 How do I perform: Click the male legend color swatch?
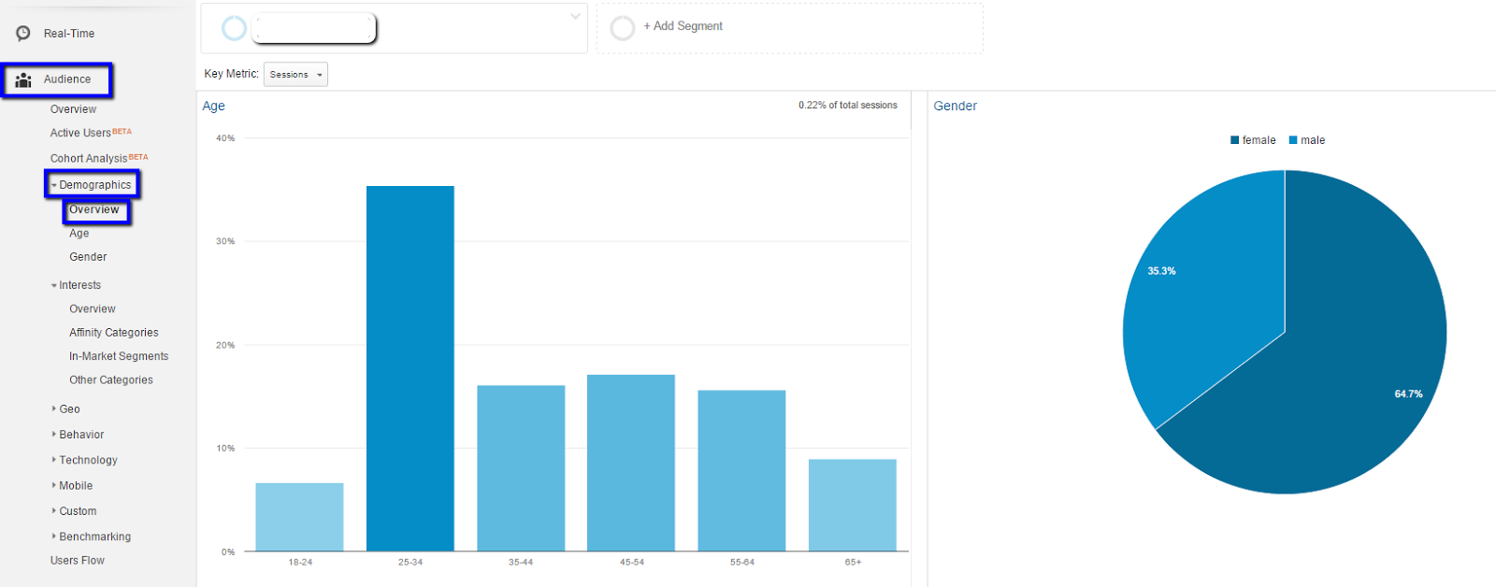pos(1293,140)
